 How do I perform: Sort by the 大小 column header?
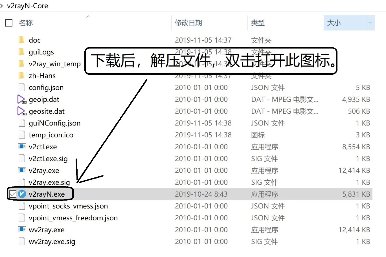pyautogui.click(x=334, y=23)
